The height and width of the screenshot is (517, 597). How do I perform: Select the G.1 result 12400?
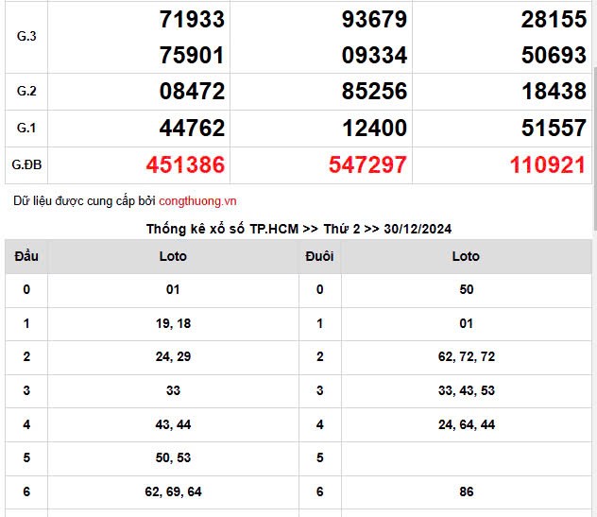tap(375, 129)
